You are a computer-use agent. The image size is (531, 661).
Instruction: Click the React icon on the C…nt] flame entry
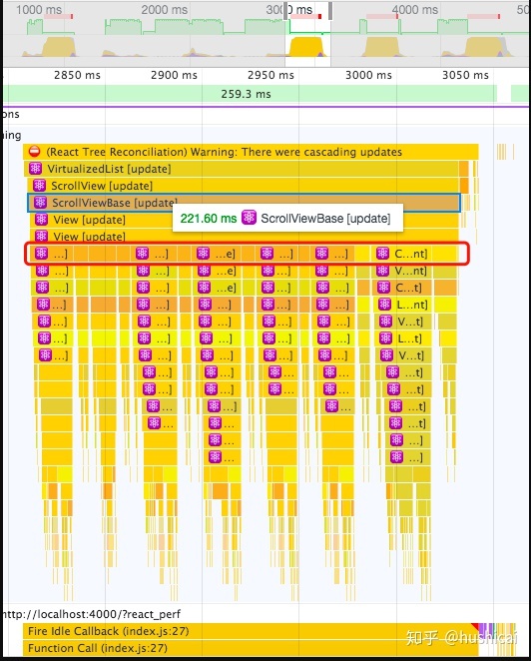coord(382,253)
